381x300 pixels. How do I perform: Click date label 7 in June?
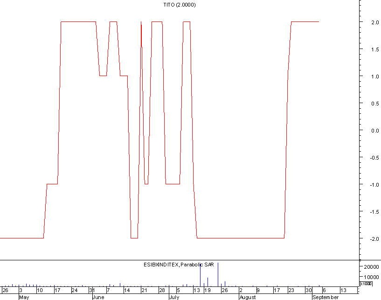click(x=108, y=290)
